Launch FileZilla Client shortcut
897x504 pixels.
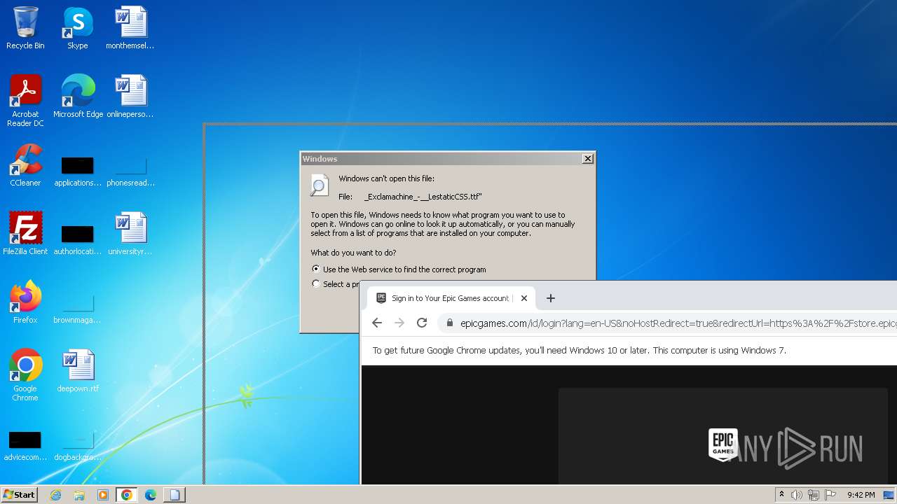click(25, 234)
